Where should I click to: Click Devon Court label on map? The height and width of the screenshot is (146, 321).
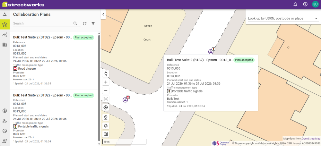[x=147, y=33]
